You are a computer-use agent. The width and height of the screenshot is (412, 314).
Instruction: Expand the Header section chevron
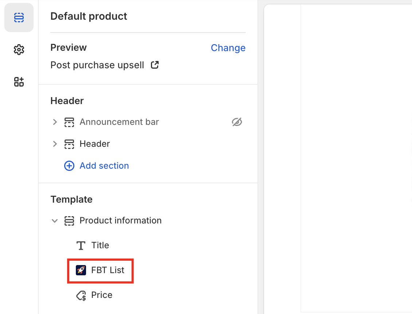tap(55, 144)
